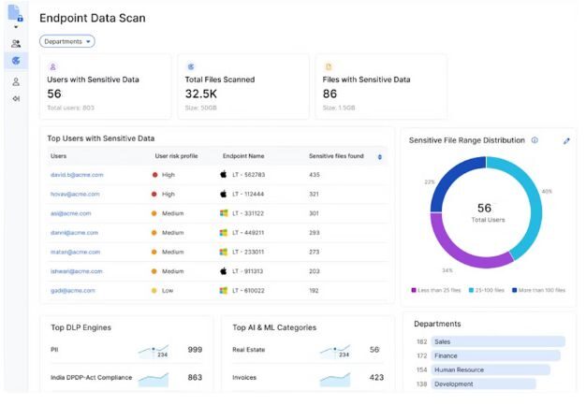Click the Windows icon next to LT - 610022
The height and width of the screenshot is (420, 586).
tap(224, 291)
